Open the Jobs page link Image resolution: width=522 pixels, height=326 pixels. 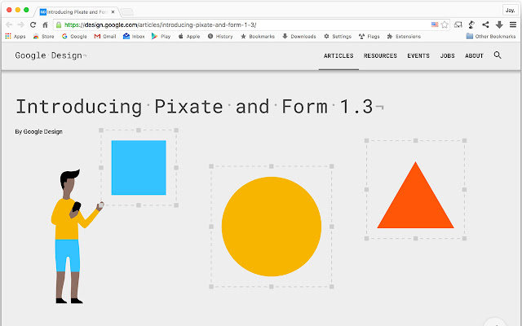pyautogui.click(x=447, y=55)
